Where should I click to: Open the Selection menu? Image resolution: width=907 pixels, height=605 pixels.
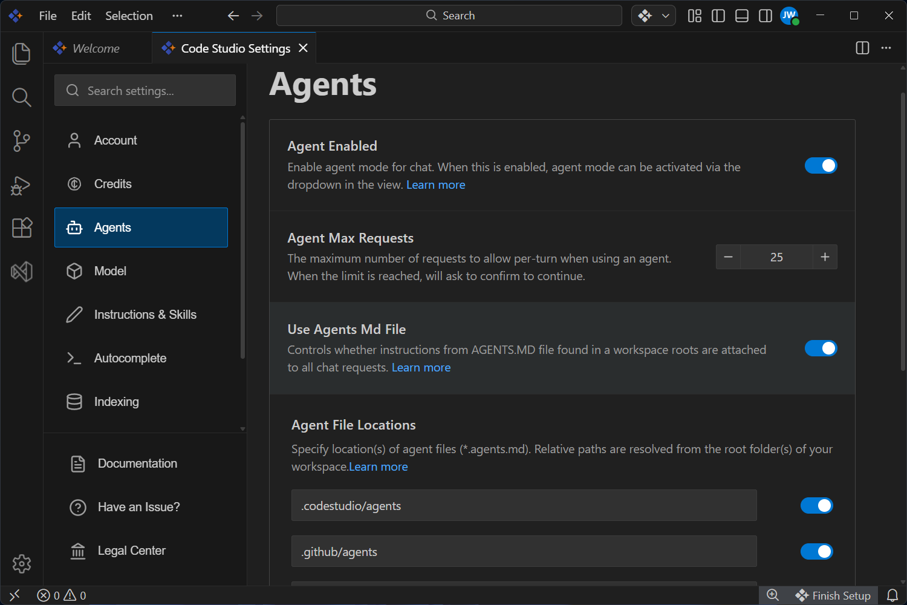coord(129,16)
